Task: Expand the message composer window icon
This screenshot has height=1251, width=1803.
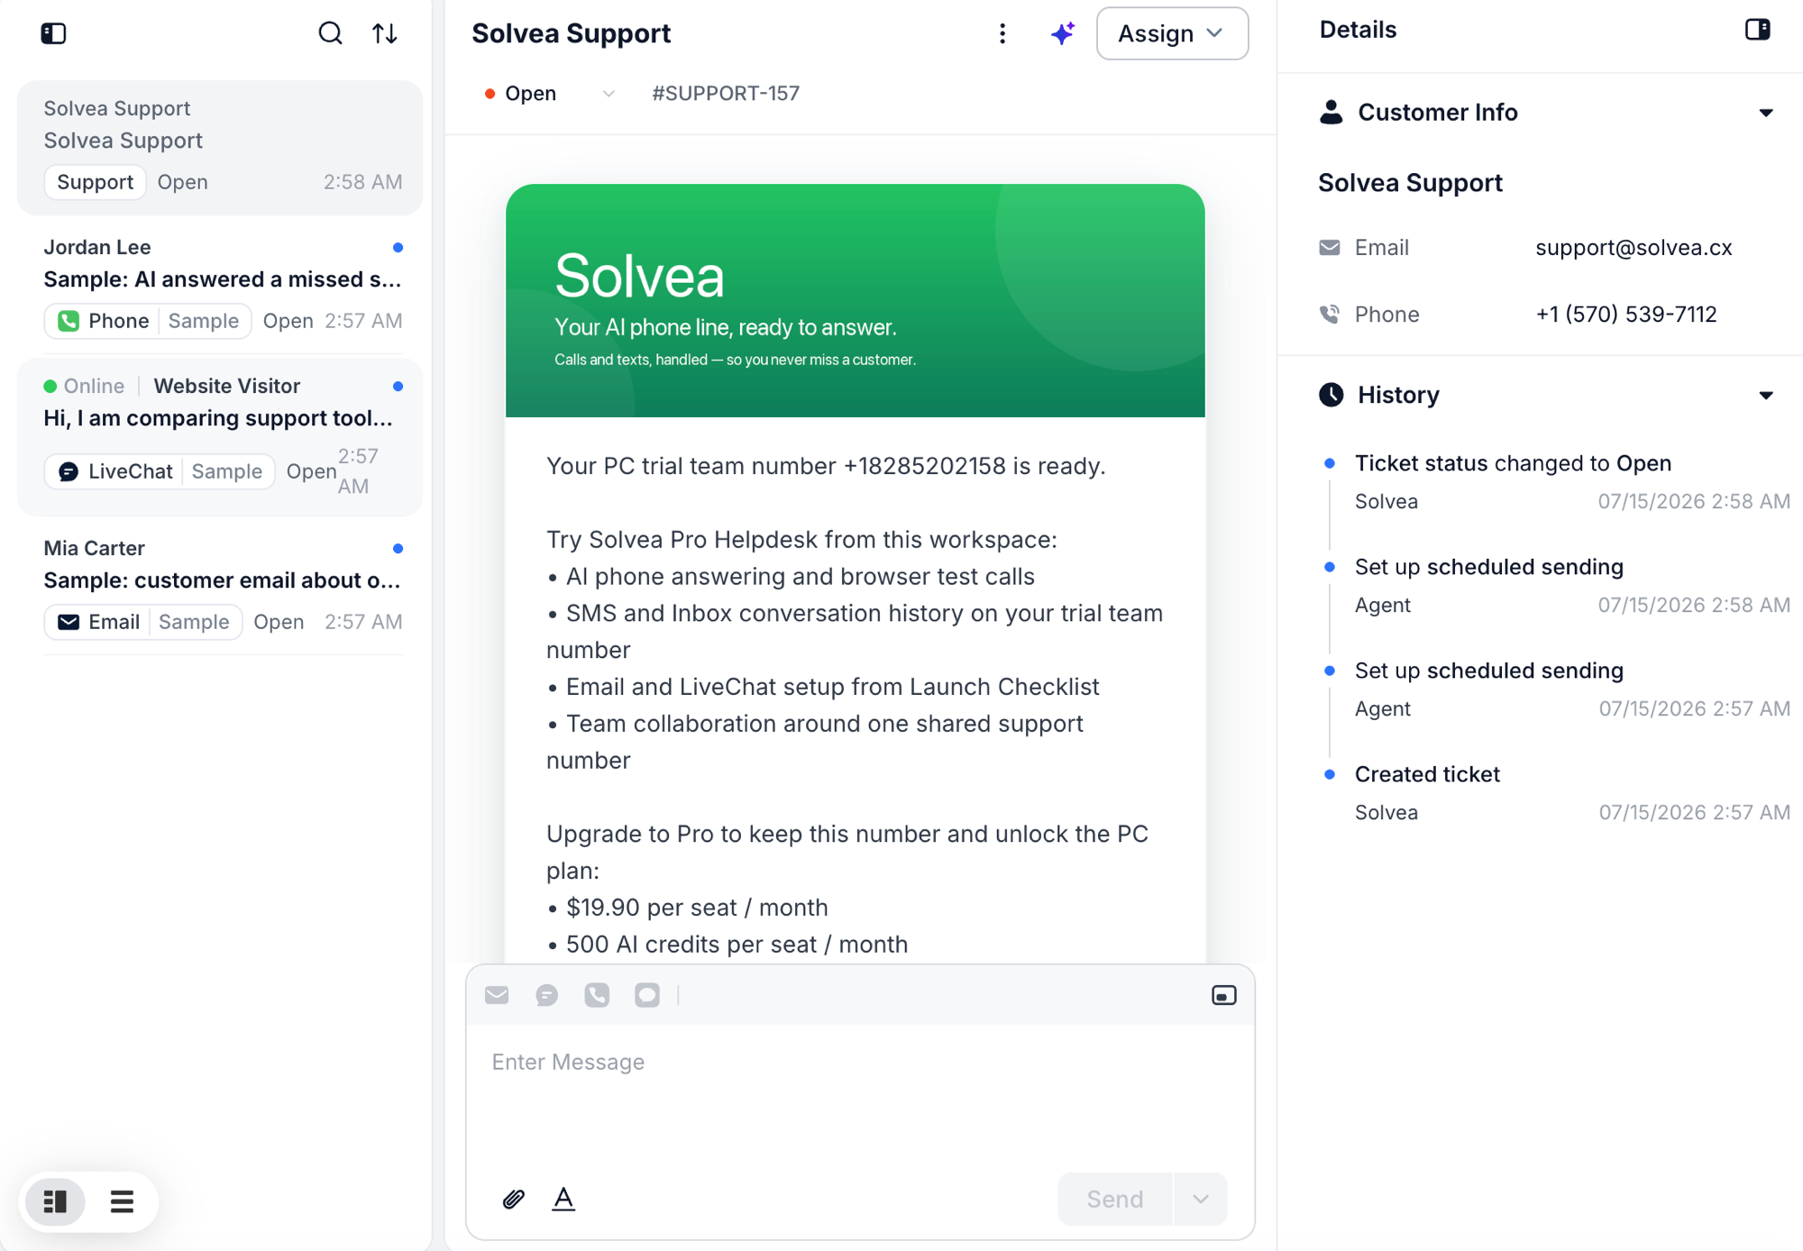Action: (1223, 995)
